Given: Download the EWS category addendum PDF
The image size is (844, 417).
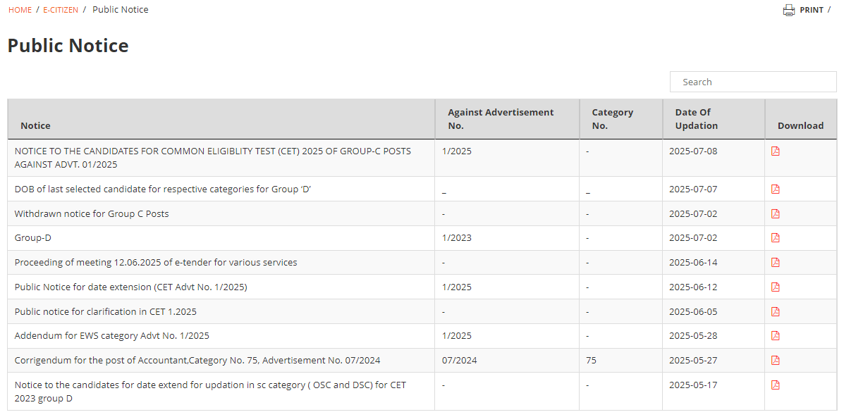Looking at the screenshot, I should tap(775, 336).
